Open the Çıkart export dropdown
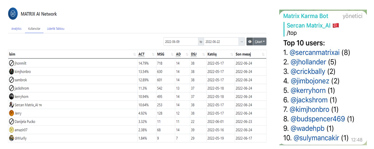The height and width of the screenshot is (149, 374). tap(260, 42)
